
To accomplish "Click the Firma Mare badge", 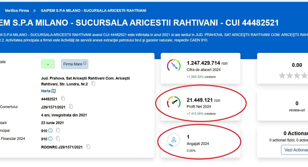I will click(75, 64).
